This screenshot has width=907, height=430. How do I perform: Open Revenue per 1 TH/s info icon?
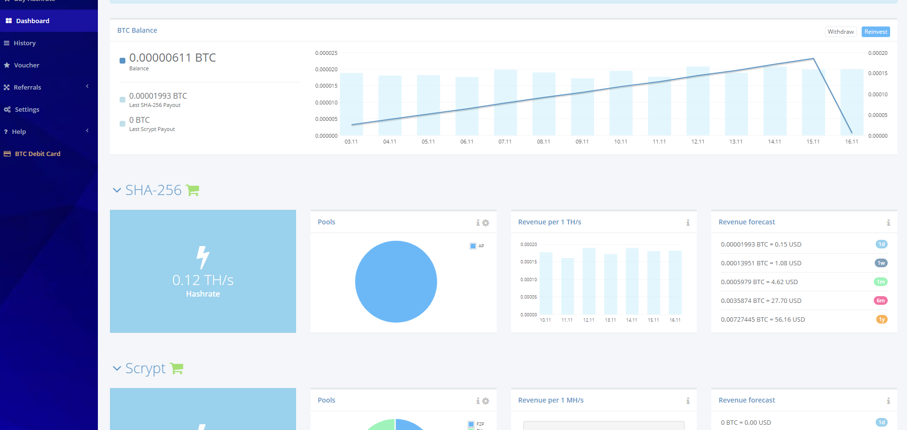(688, 222)
